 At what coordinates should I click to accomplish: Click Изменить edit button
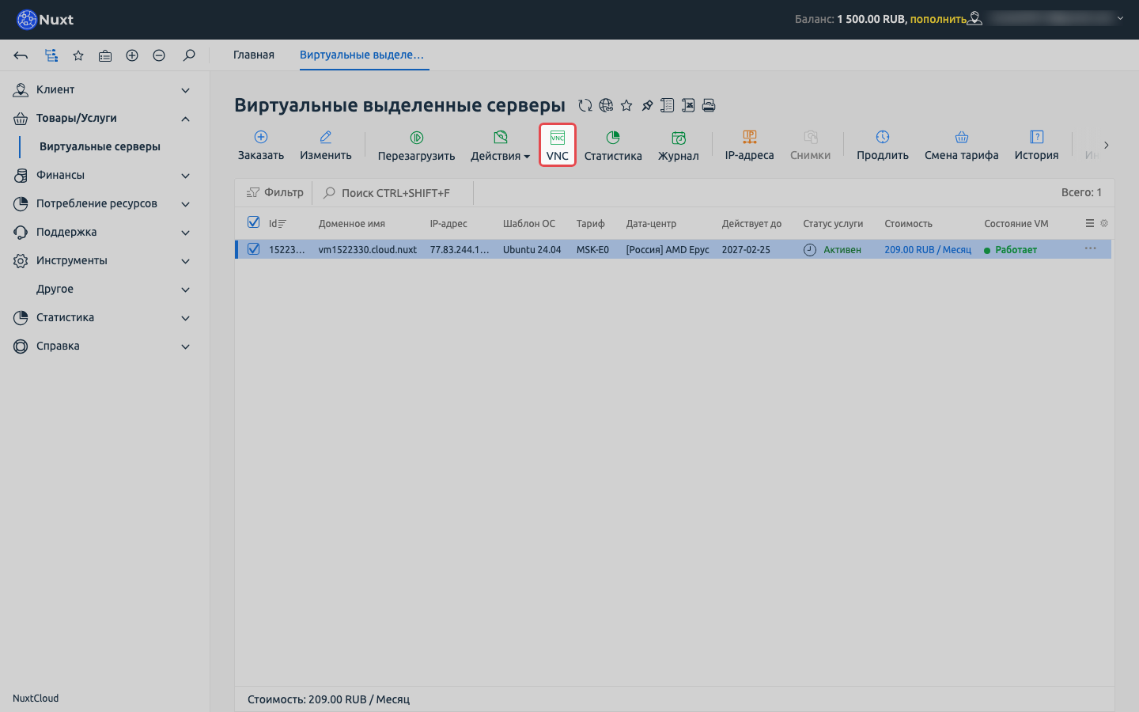(x=326, y=146)
